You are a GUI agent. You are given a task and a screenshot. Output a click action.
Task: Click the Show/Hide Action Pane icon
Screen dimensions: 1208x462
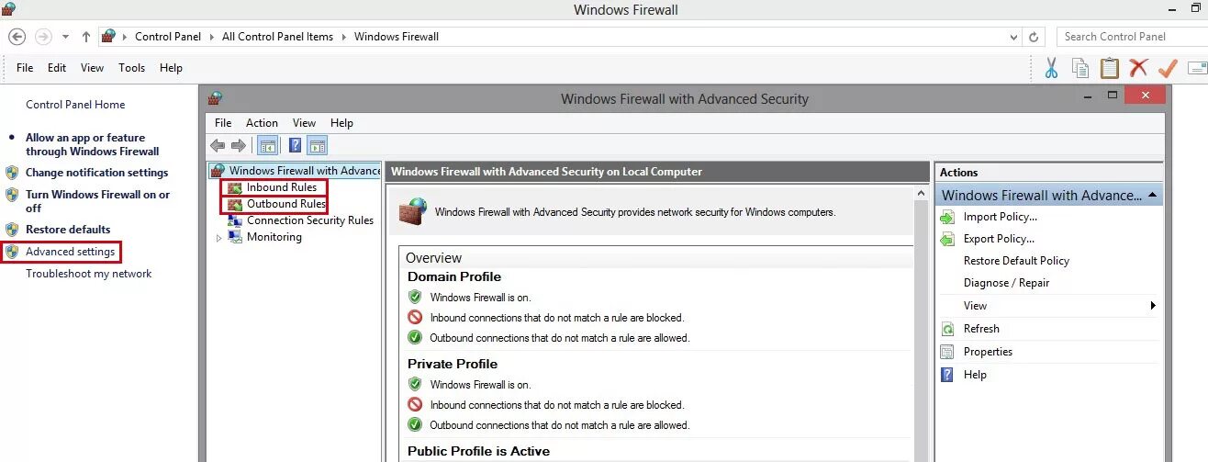click(318, 145)
